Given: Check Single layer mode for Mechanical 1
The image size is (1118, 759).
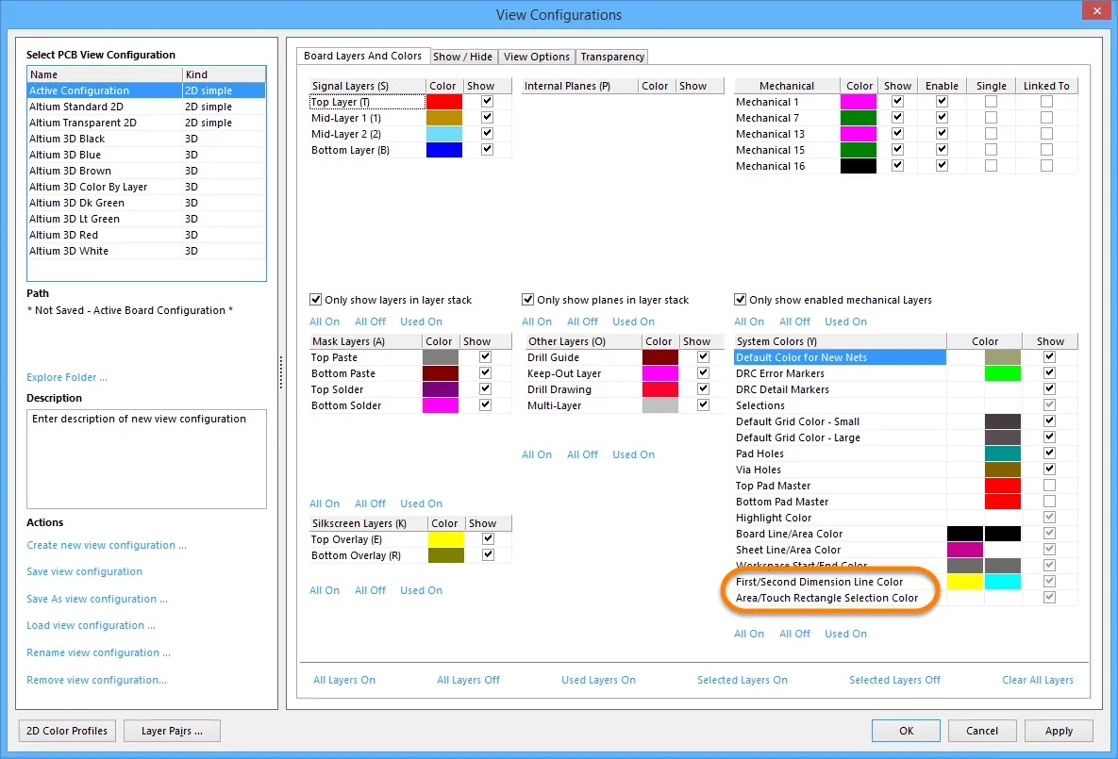Looking at the screenshot, I should (x=991, y=101).
